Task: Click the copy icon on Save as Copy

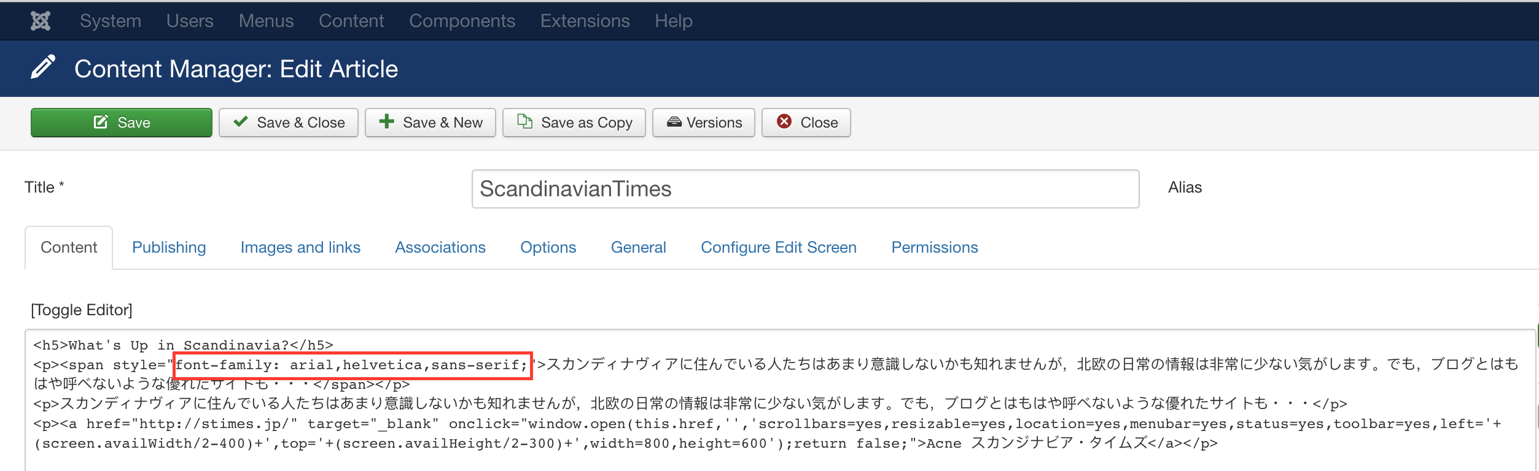Action: tap(524, 121)
